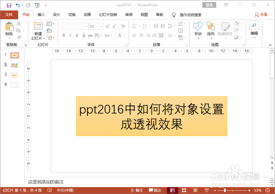The image size is (275, 194).
Task: Open the Arrange icon
Action: [211, 26]
